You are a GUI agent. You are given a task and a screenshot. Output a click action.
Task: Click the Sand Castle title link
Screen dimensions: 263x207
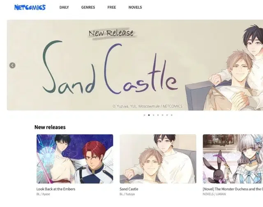coord(129,189)
